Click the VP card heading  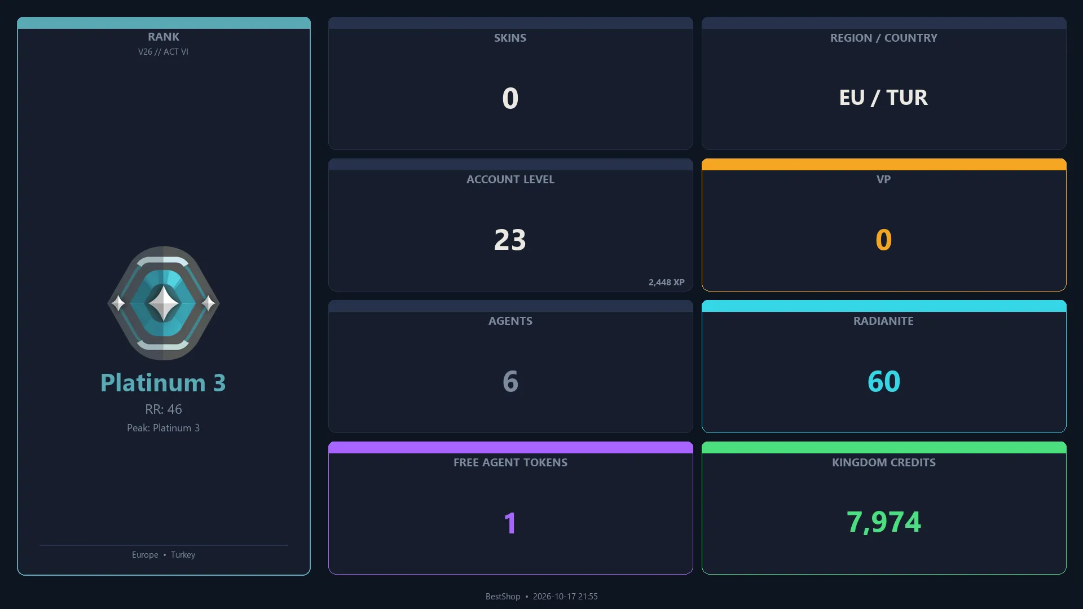(884, 179)
